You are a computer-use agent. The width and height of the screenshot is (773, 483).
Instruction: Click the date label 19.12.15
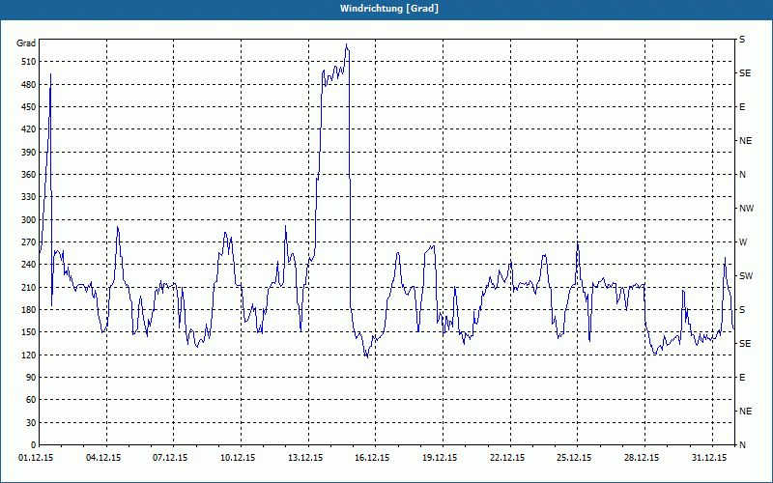pos(440,458)
